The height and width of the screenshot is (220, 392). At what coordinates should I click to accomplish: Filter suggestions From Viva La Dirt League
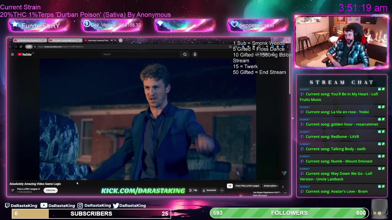(247, 186)
